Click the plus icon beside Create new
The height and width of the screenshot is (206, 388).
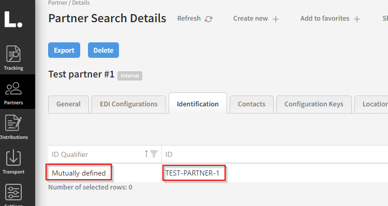click(276, 19)
